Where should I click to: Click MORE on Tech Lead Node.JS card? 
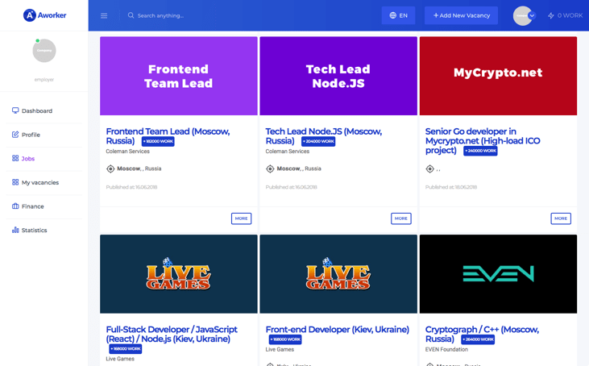point(400,218)
